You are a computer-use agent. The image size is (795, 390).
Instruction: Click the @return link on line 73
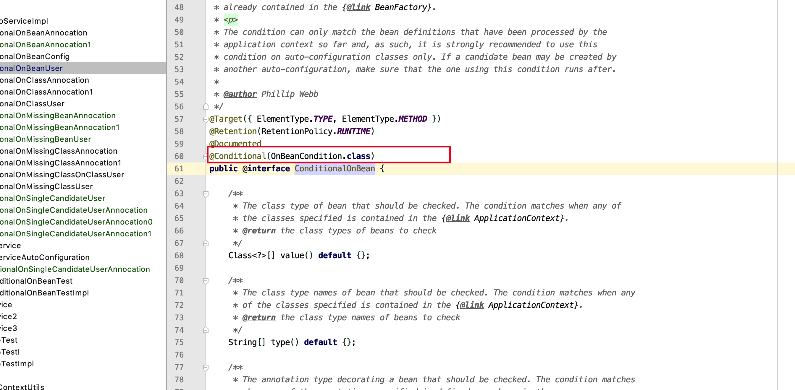pos(259,317)
